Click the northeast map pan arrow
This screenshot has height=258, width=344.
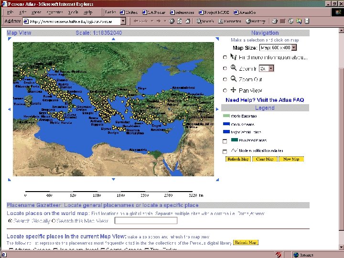pyautogui.click(x=217, y=39)
